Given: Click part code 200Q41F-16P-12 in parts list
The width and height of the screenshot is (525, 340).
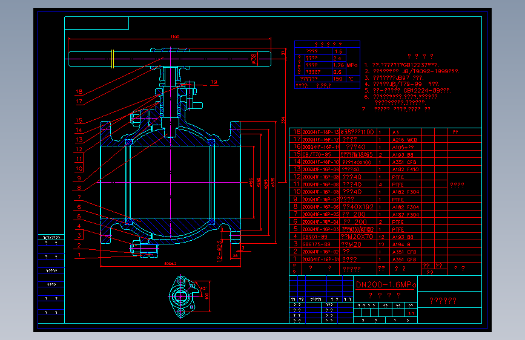Looking at the screenshot, I should pyautogui.click(x=321, y=140).
